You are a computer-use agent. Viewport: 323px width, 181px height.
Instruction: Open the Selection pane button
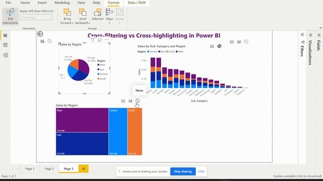click(97, 15)
